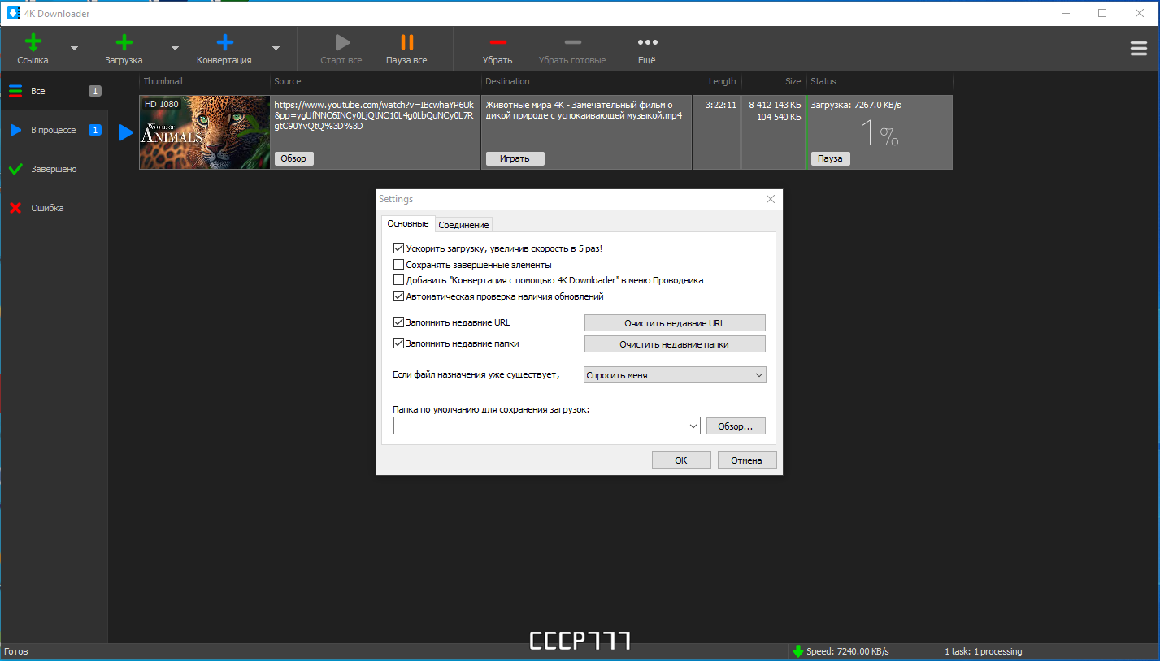Expand the Ссылка dropdown arrow

pyautogui.click(x=74, y=49)
